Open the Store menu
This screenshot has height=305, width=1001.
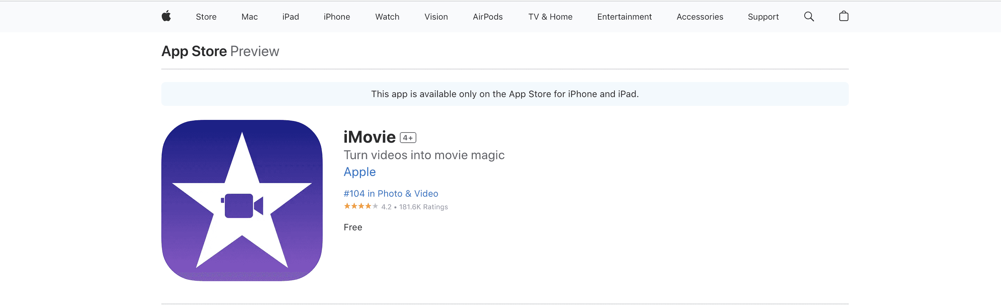tap(206, 17)
